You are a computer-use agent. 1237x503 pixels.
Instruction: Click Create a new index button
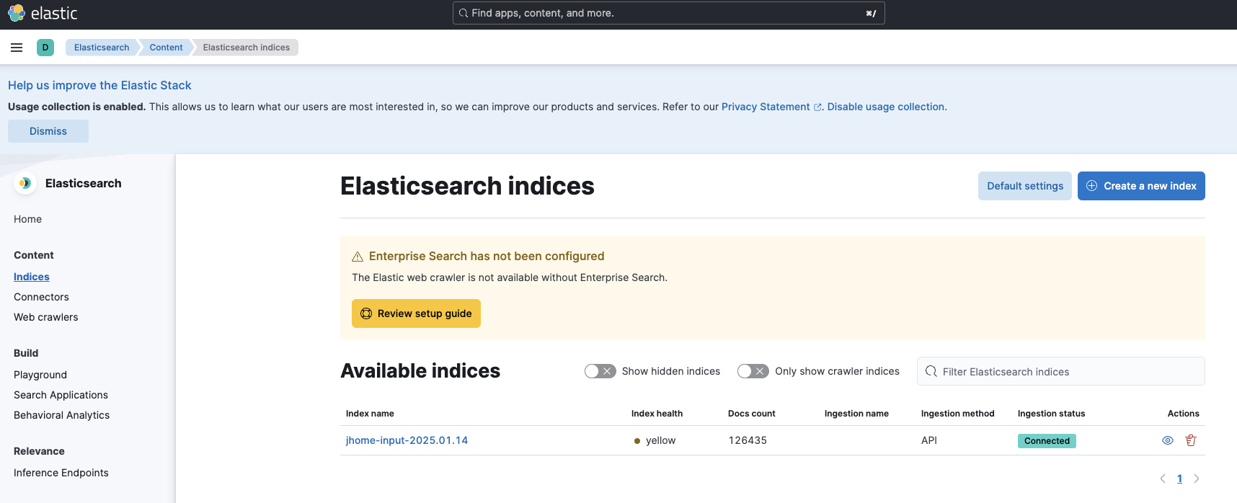[1141, 186]
